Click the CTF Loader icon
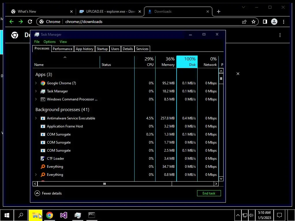This screenshot has height=221, width=295. (x=43, y=159)
